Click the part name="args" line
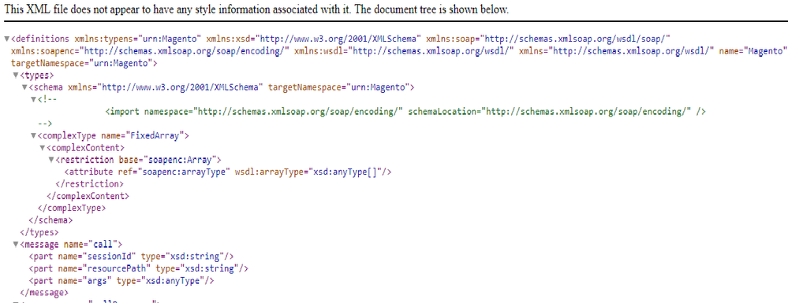 click(121, 281)
